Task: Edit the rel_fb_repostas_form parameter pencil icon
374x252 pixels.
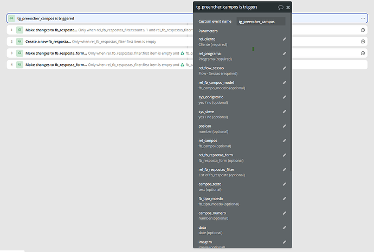Action: [285, 155]
